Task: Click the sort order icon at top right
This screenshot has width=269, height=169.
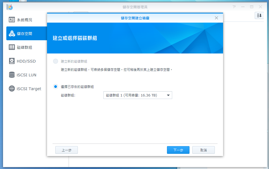Action: (x=259, y=16)
